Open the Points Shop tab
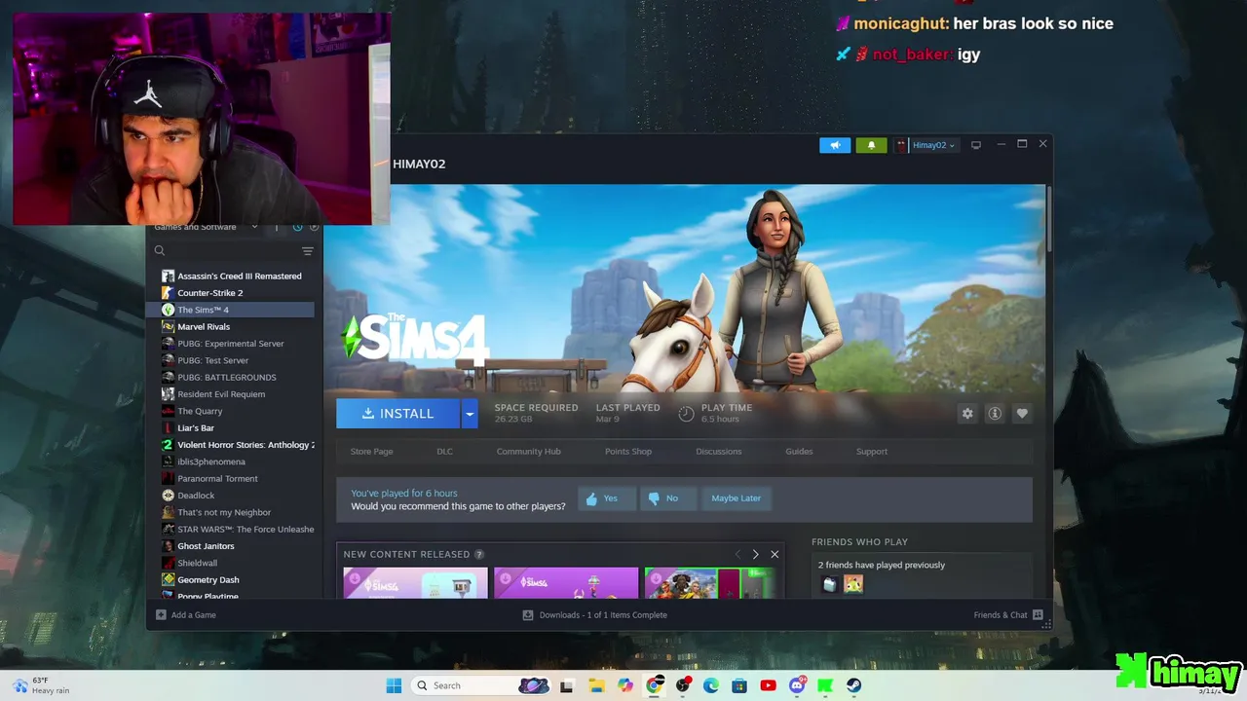This screenshot has height=701, width=1247. coord(628,452)
